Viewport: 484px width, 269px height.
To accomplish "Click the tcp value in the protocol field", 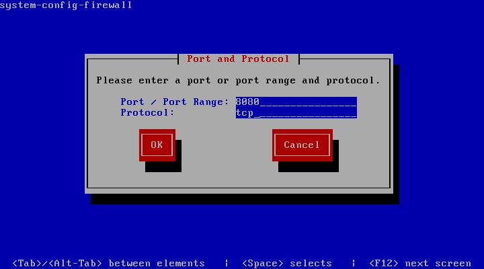I will [244, 112].
